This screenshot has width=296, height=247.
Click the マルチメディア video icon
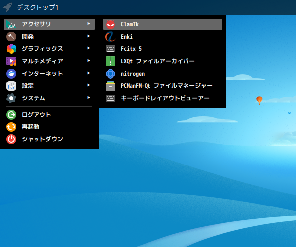tap(11, 61)
